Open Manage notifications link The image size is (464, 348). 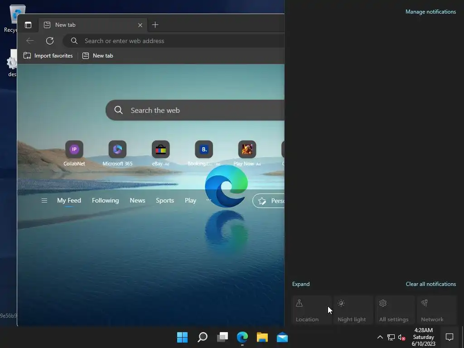pos(430,12)
